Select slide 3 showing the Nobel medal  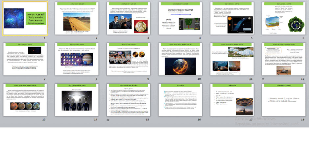click(x=129, y=18)
